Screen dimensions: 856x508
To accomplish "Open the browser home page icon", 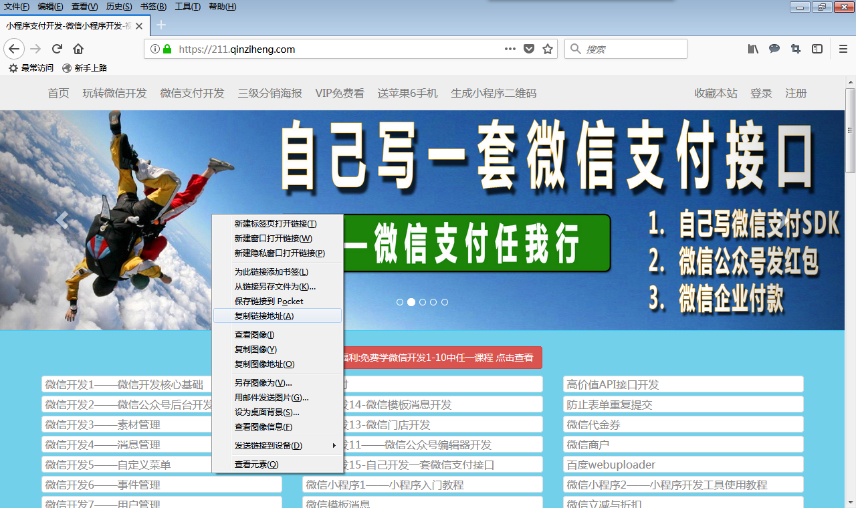I will click(78, 49).
